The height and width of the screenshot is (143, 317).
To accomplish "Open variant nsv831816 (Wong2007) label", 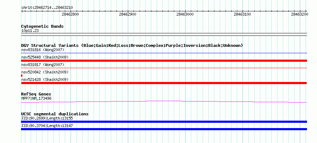I will (43, 50).
